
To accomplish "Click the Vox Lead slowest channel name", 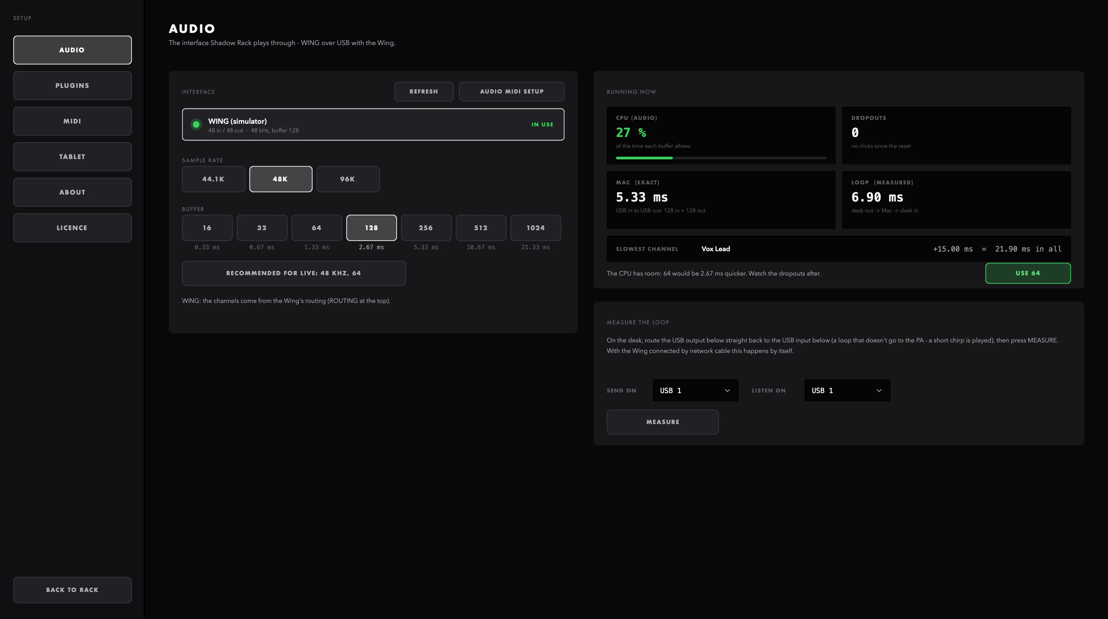I will coord(716,249).
